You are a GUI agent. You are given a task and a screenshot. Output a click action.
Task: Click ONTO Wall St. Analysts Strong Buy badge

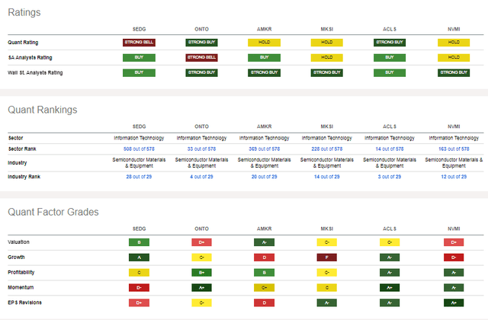point(201,73)
